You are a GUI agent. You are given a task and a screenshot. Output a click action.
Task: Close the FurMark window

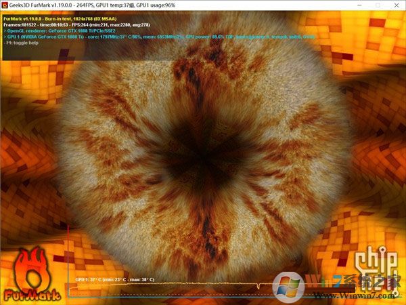[397, 5]
